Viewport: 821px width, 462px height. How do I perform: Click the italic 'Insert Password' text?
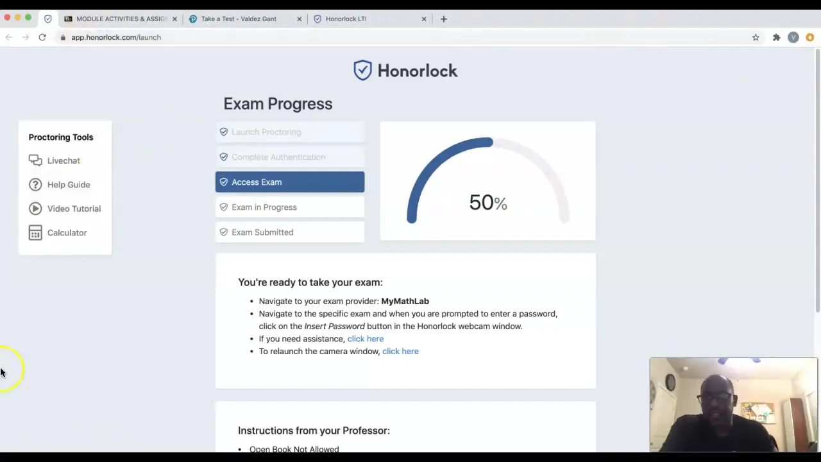pyautogui.click(x=334, y=326)
